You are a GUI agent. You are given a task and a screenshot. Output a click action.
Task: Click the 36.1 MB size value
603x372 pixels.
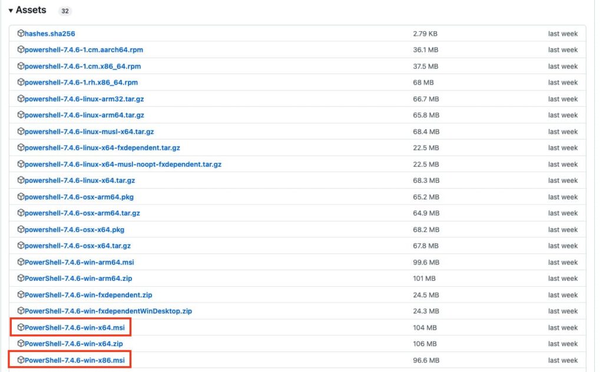coord(426,50)
